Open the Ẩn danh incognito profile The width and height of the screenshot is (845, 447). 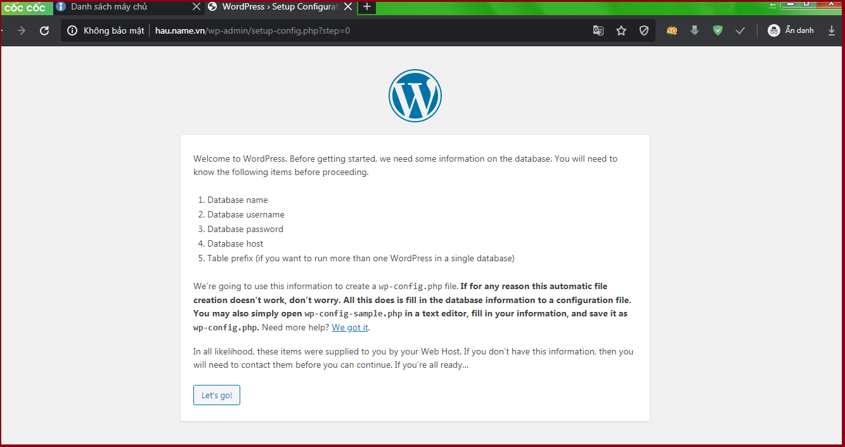pyautogui.click(x=790, y=30)
